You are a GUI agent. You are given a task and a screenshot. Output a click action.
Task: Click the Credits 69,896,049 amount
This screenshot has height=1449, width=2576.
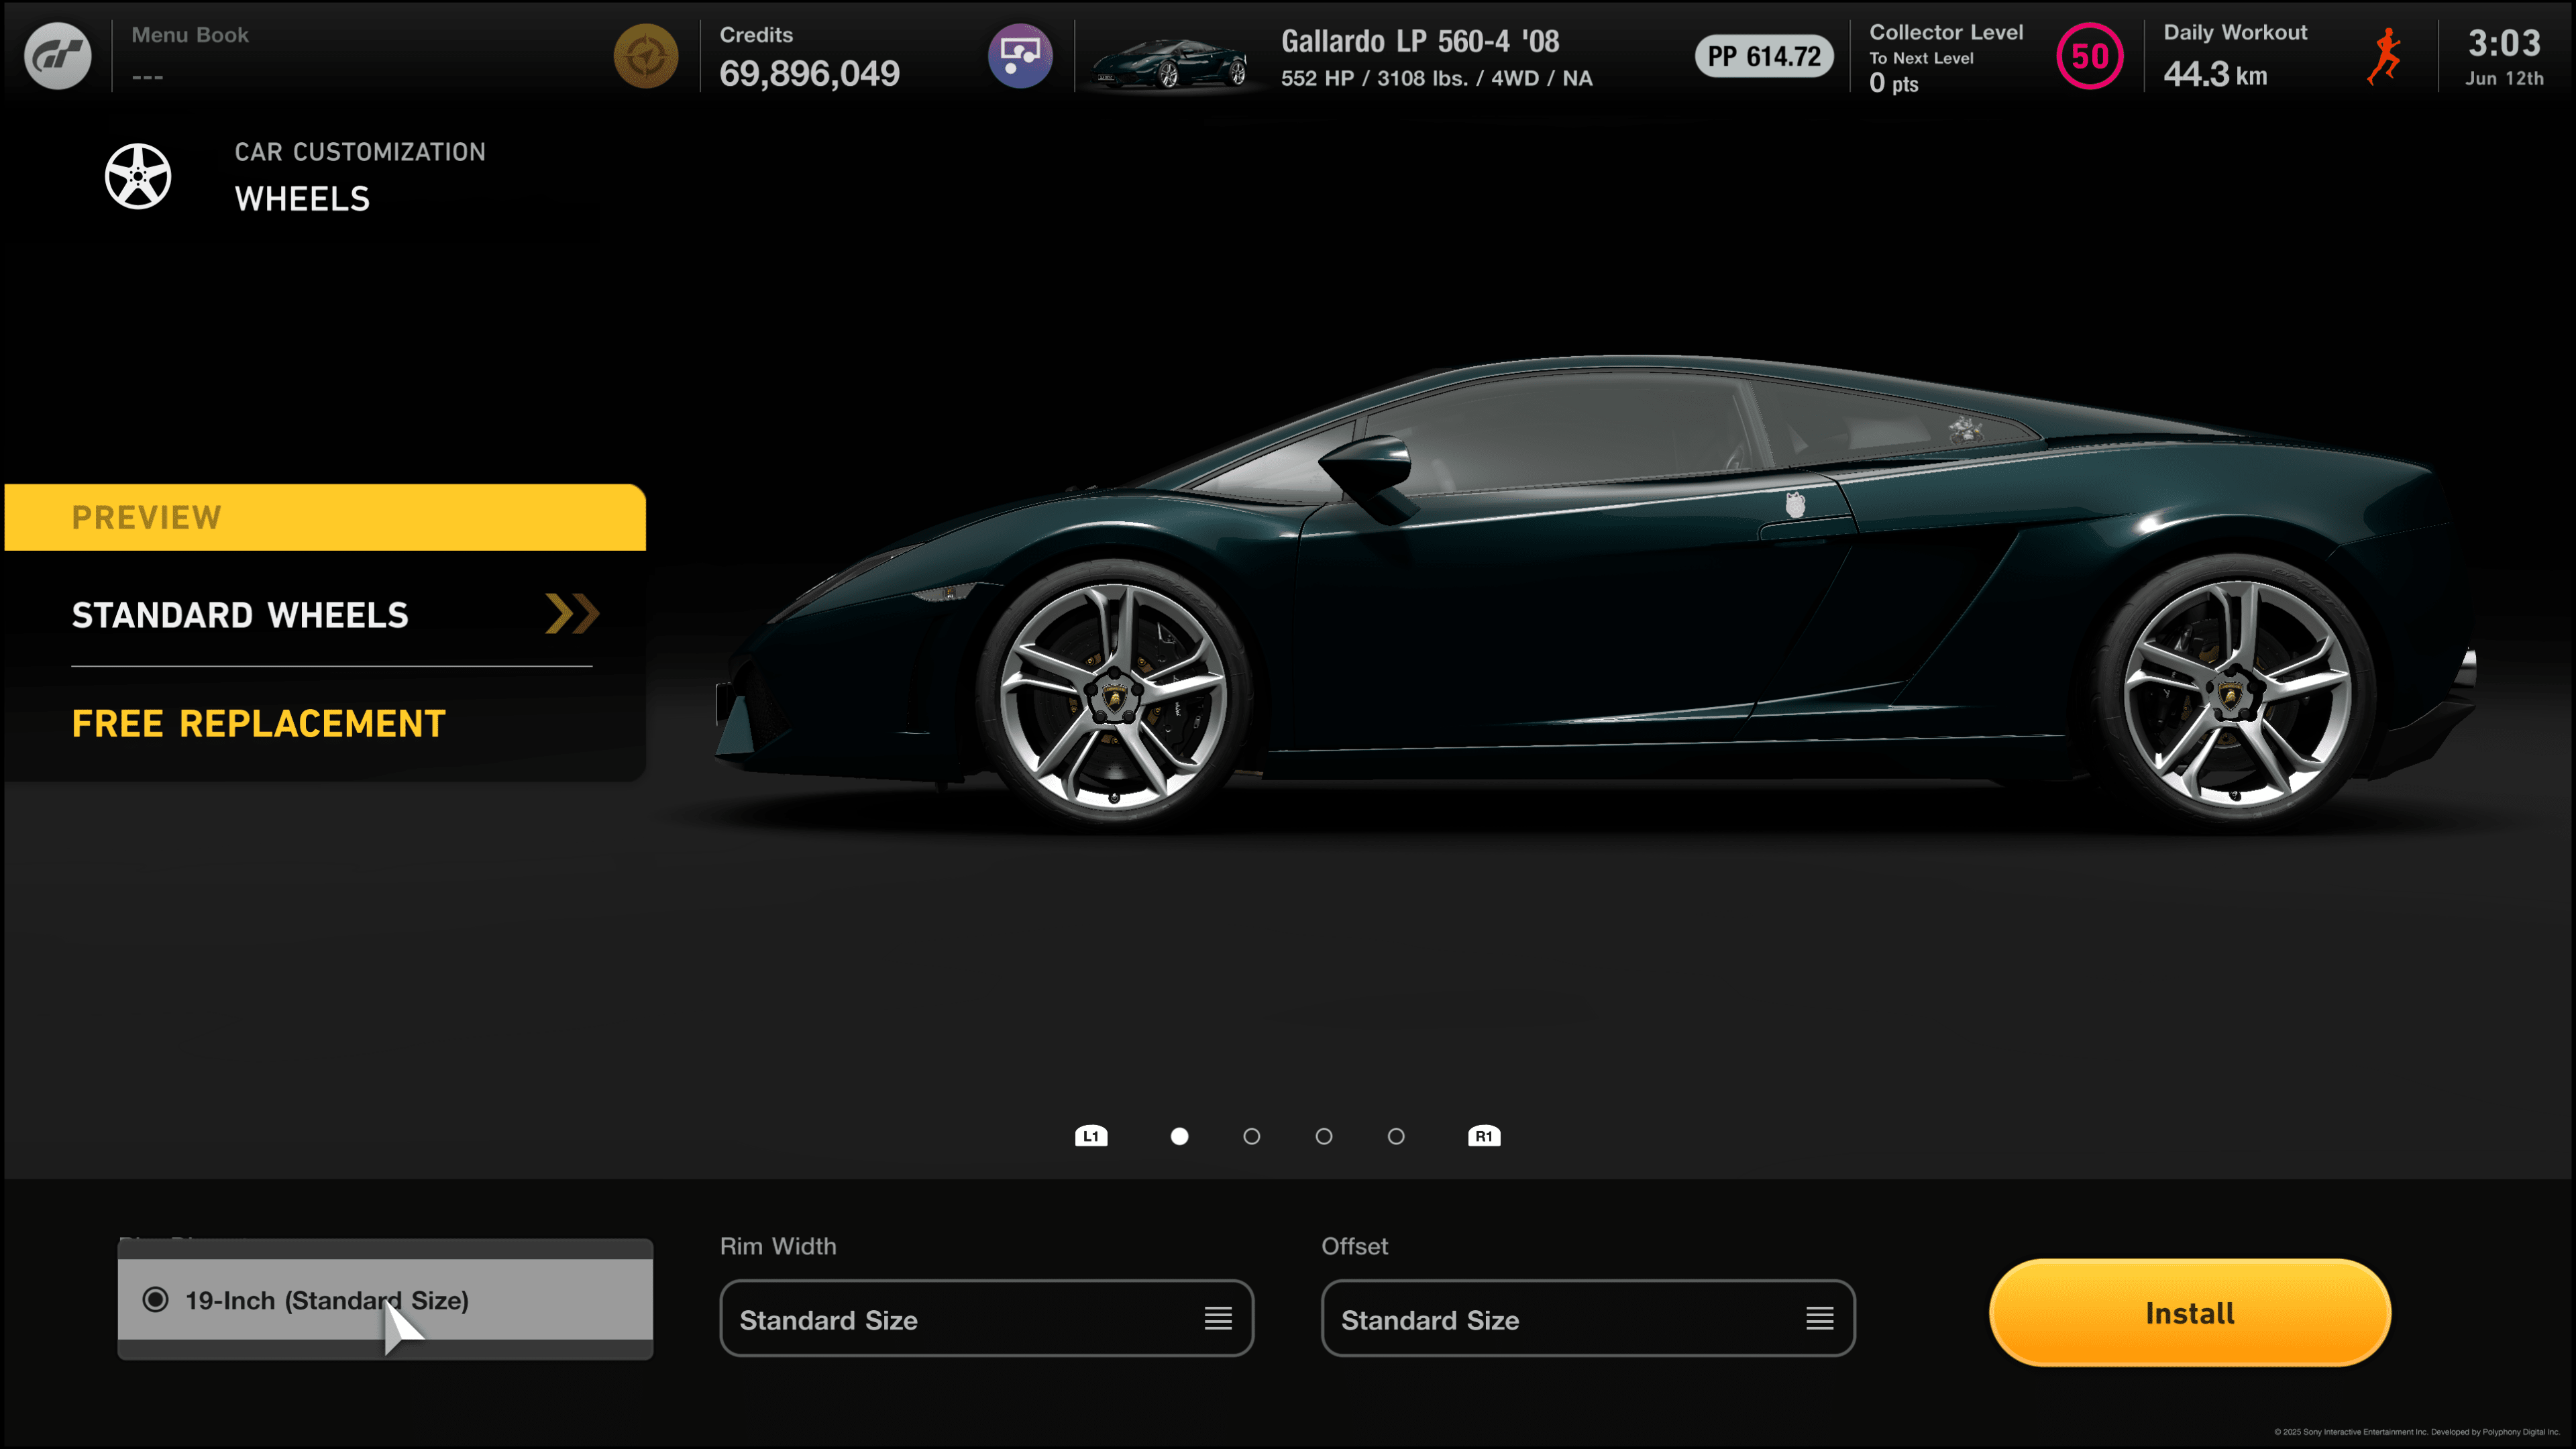(810, 73)
